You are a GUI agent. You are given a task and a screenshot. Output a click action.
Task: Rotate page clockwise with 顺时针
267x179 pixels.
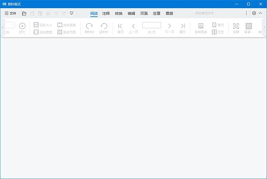click(x=89, y=28)
